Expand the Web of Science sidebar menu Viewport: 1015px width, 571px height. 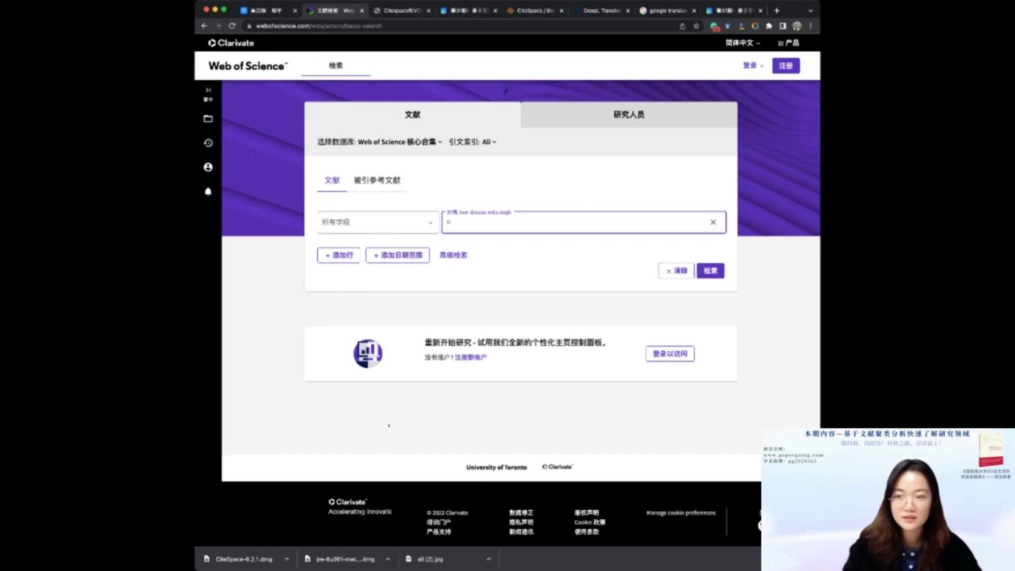click(x=208, y=94)
